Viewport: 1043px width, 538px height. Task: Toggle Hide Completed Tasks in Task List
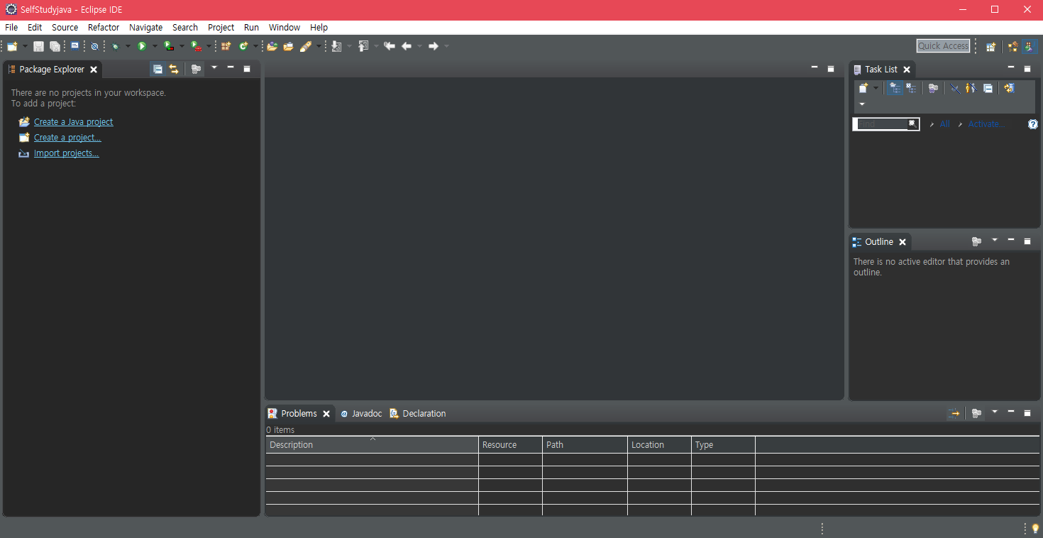955,88
